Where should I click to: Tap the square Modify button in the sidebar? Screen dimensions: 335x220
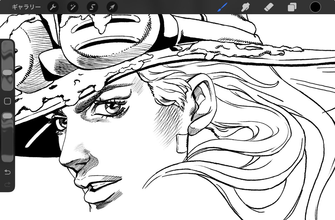[8, 101]
